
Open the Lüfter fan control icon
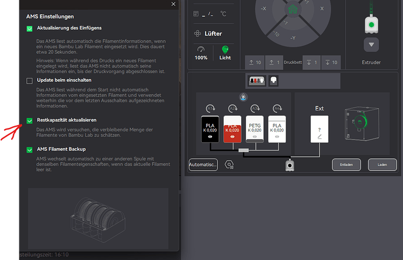[197, 33]
